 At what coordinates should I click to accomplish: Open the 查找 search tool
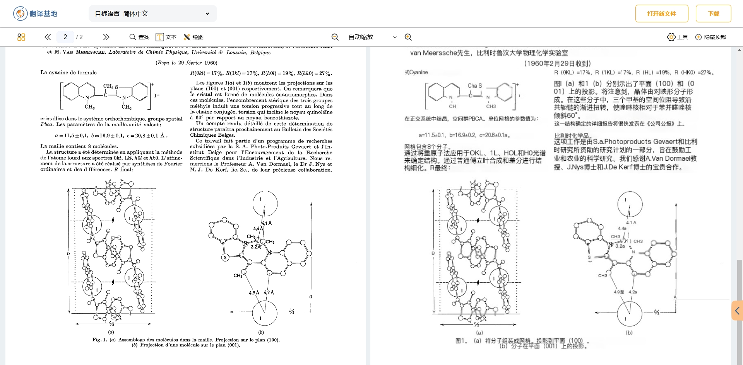pyautogui.click(x=139, y=37)
